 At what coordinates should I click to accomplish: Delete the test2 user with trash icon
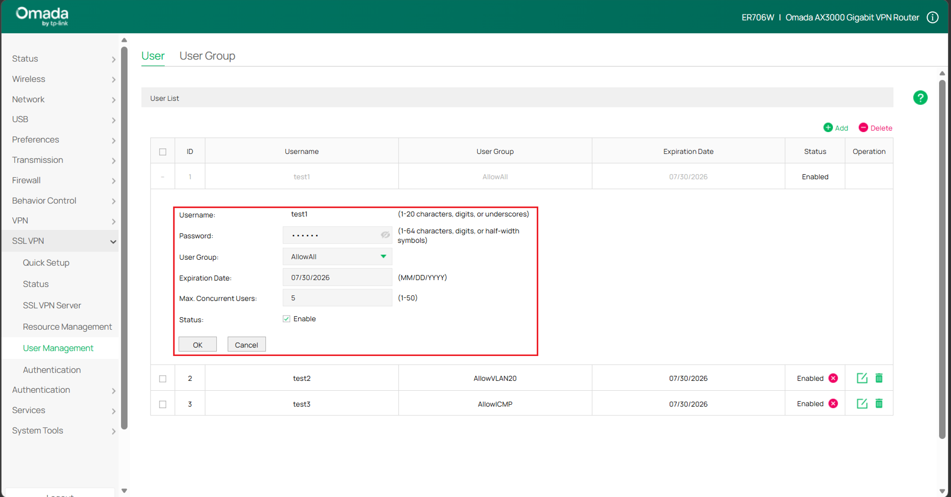click(879, 378)
